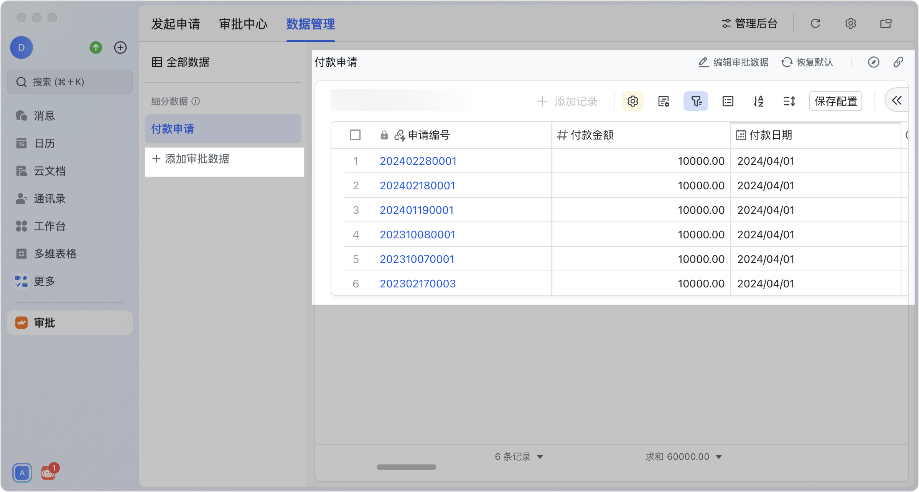
Task: Click 10000.00 amount in row 1
Action: 701,161
